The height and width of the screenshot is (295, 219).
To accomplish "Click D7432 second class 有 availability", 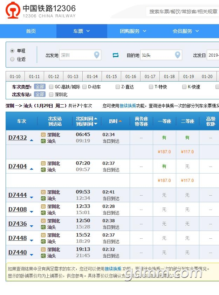I will pyautogui.click(x=187, y=138).
